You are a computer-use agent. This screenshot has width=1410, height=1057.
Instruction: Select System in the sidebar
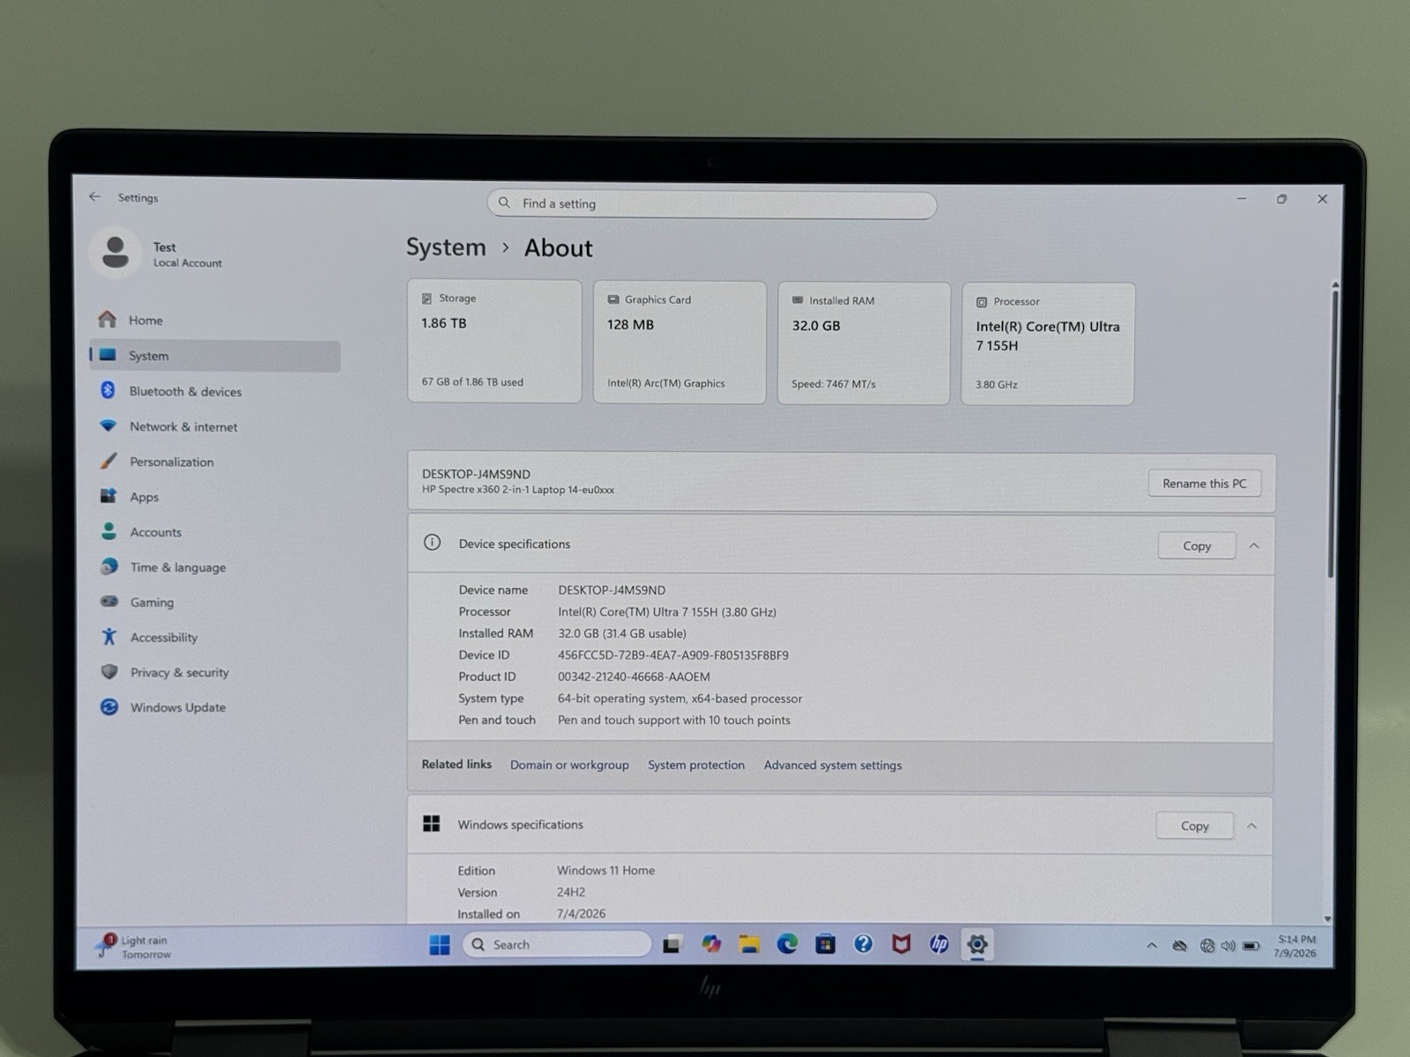click(215, 356)
